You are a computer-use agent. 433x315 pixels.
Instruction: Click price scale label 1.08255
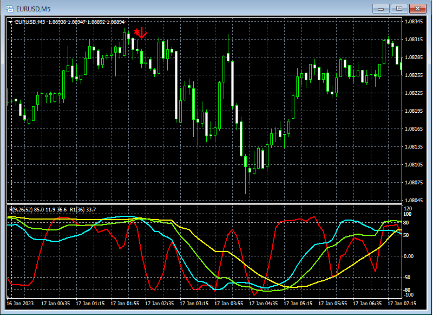[x=414, y=75]
